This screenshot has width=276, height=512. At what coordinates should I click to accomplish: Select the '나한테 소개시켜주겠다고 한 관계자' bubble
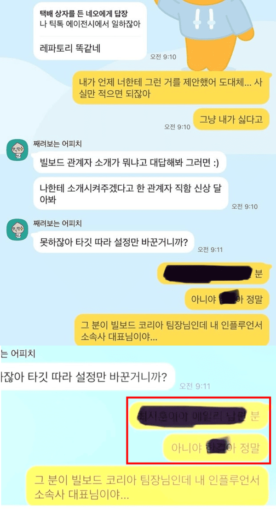[x=131, y=194]
